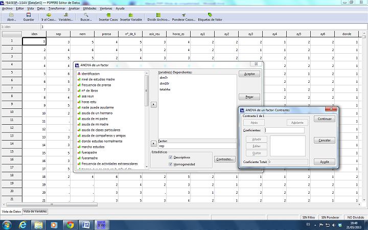This screenshot has height=230, width=368.
Task: Switch to Vista de Variables tab
Action: pos(35,211)
